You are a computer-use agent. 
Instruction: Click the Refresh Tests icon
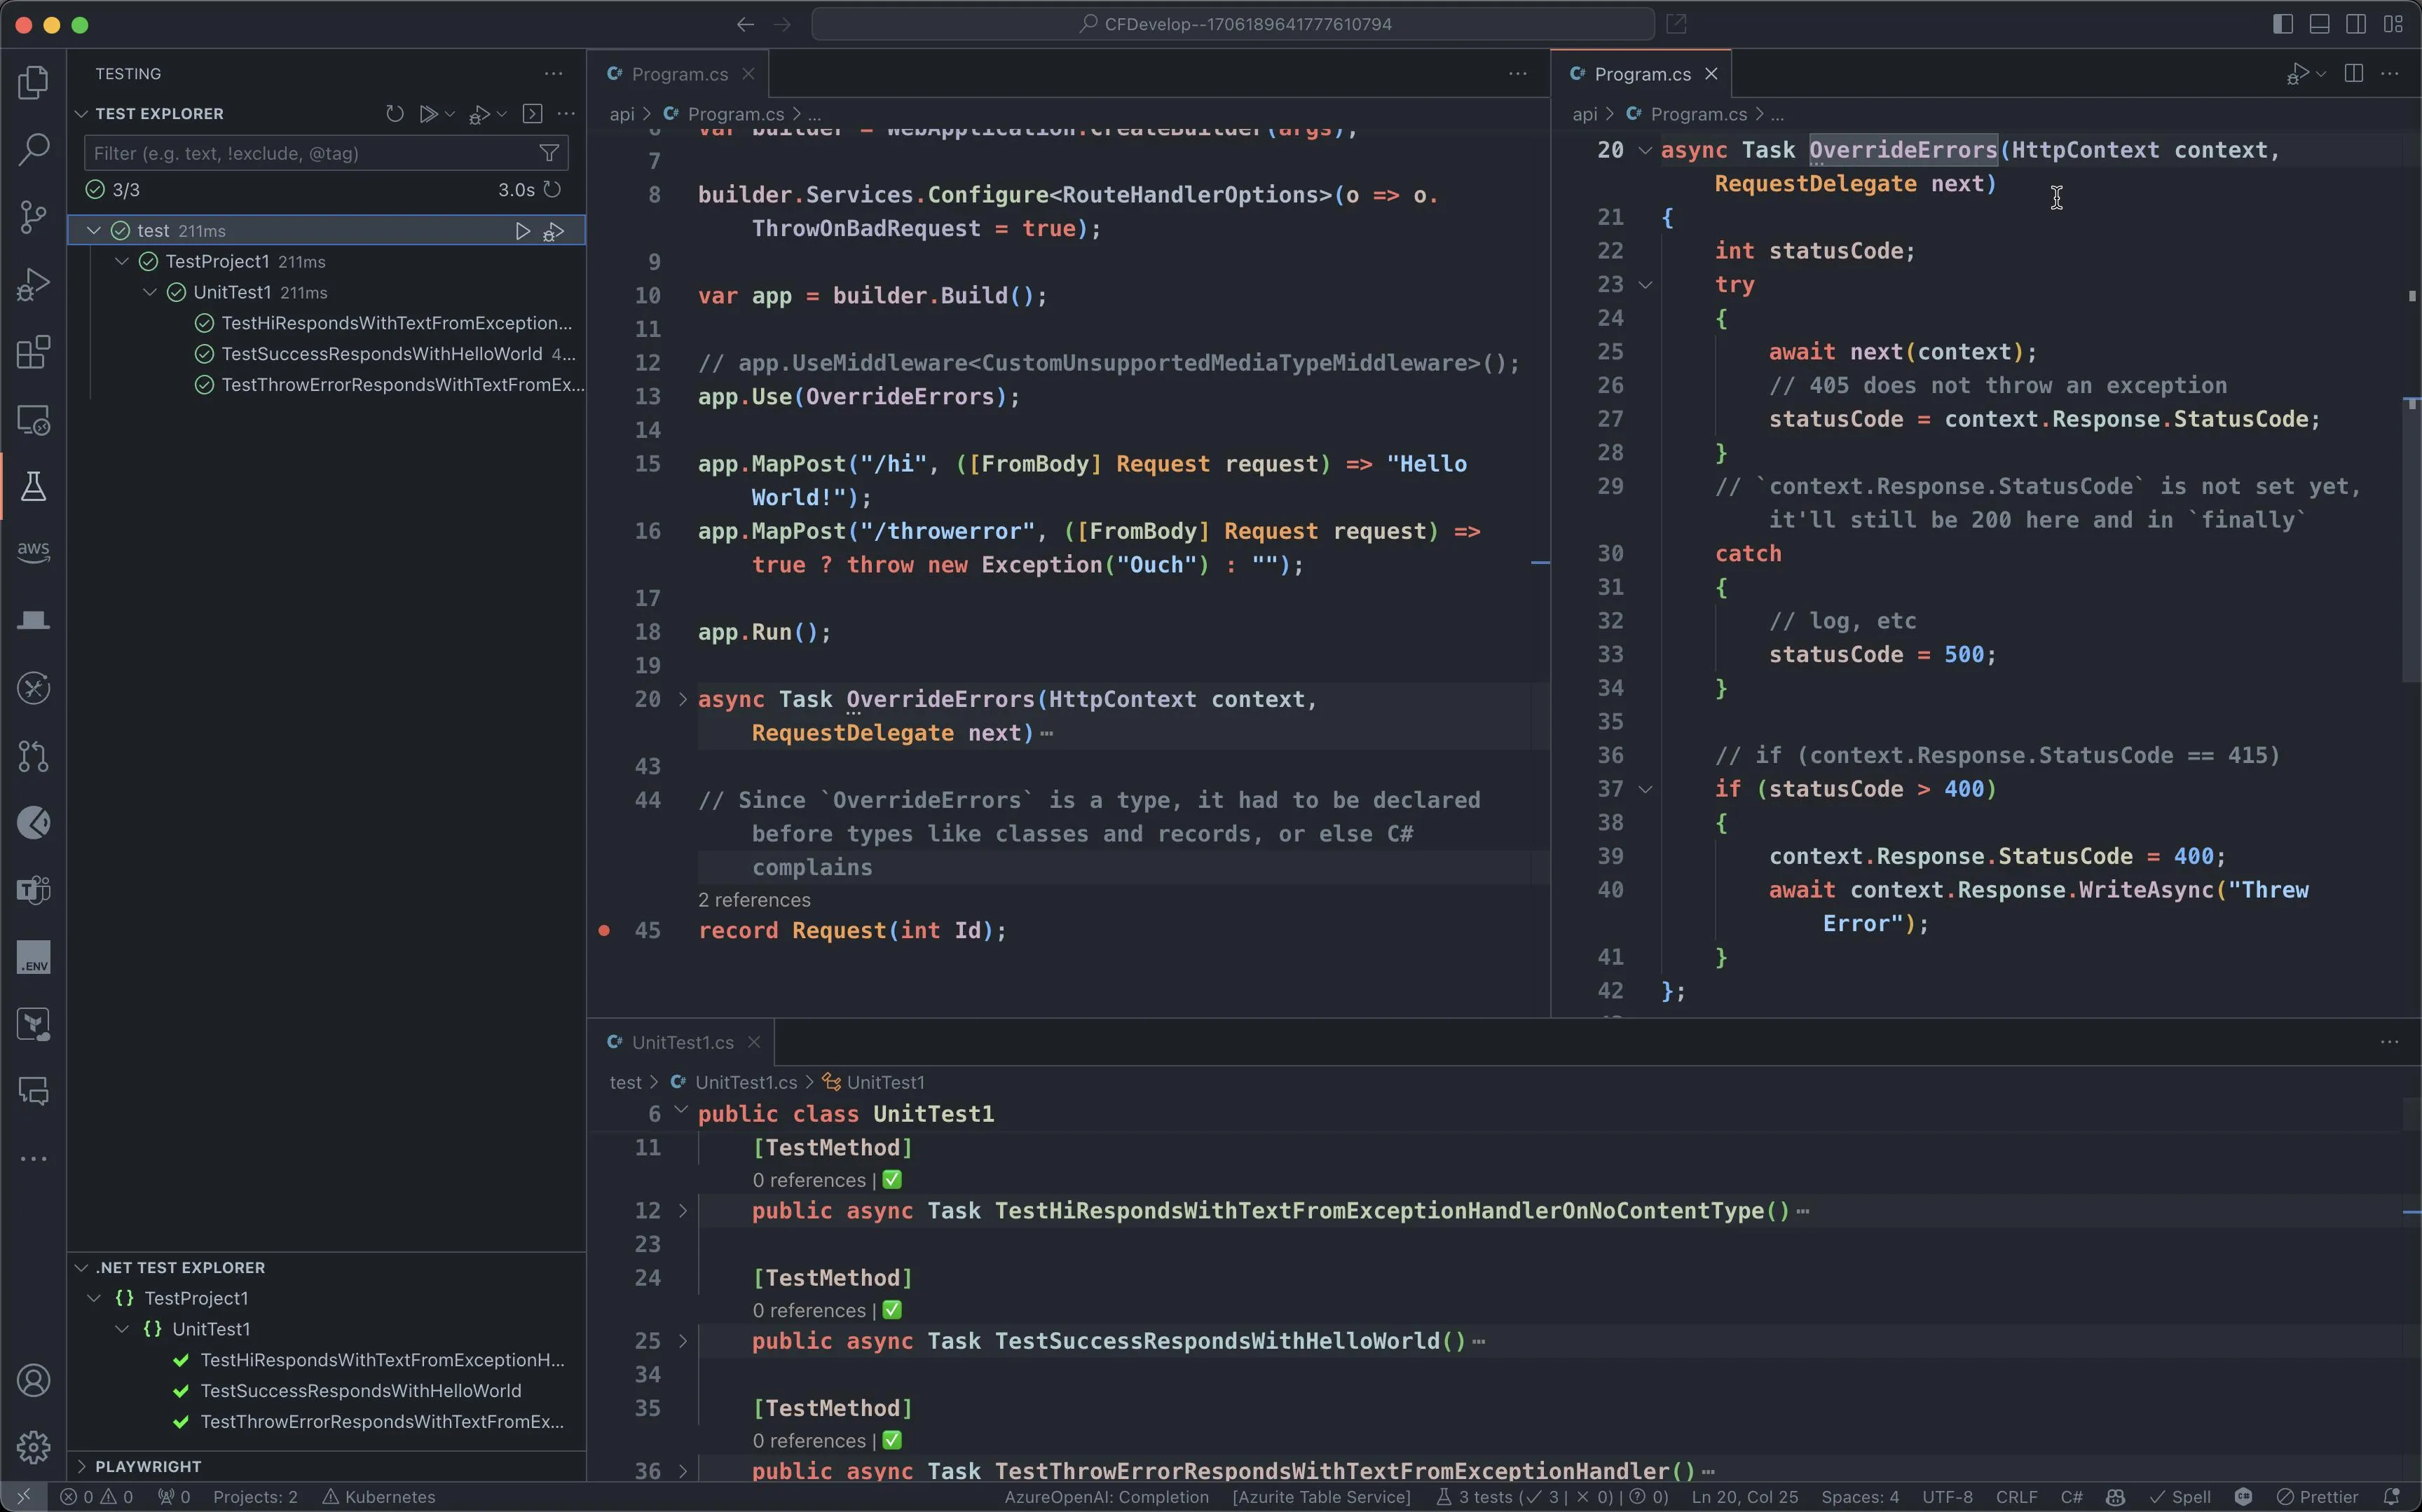[x=395, y=114]
